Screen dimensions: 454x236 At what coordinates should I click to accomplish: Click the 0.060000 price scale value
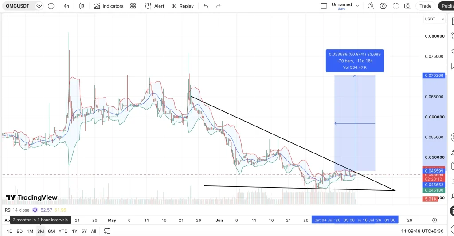coord(434,117)
